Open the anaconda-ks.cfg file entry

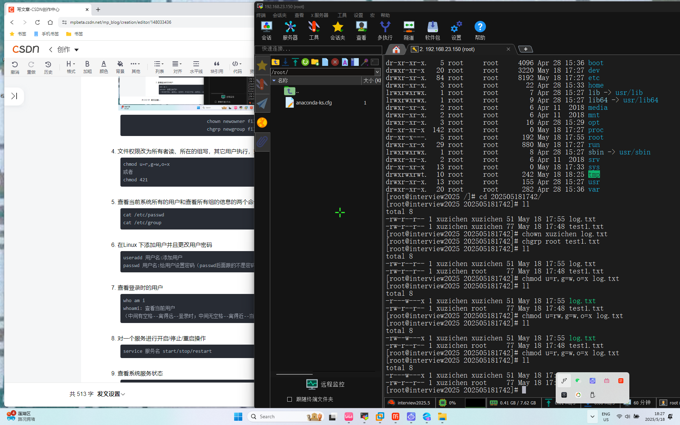coord(313,103)
